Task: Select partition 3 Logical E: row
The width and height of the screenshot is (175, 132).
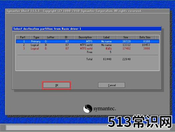Action: coord(87,48)
